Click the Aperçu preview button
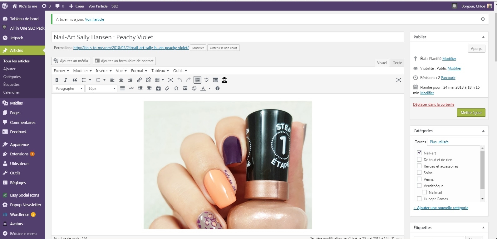Screen dimensions: 497x239 pos(476,49)
